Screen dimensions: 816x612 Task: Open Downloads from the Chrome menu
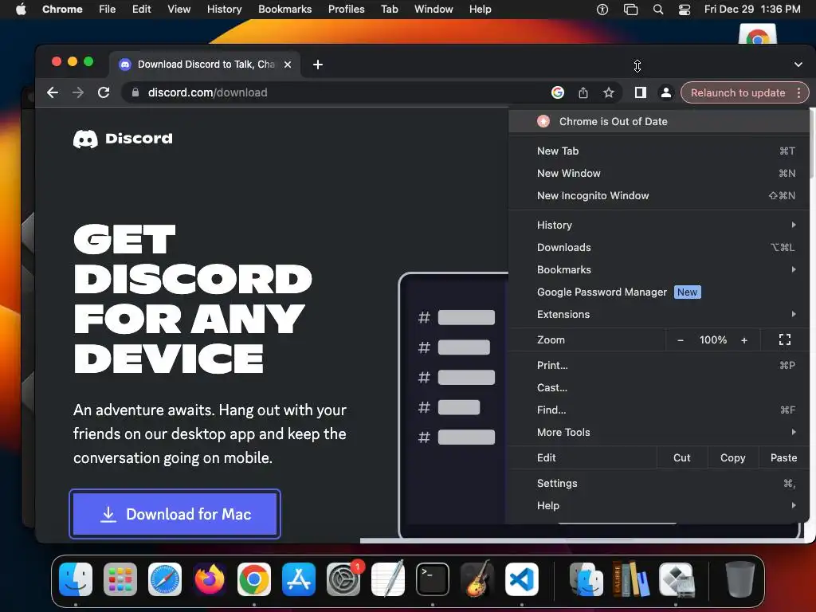click(x=658, y=247)
